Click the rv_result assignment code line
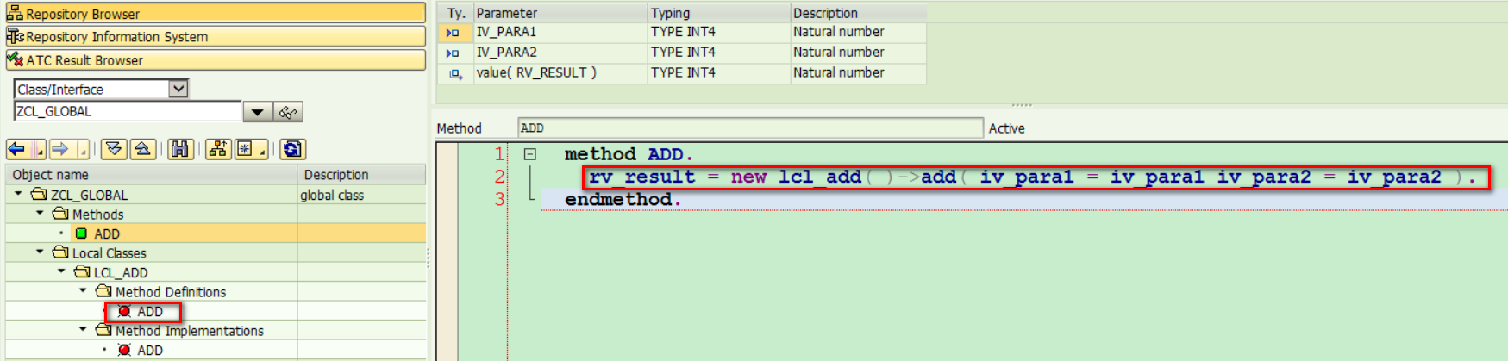The image size is (1508, 361). (x=1031, y=177)
